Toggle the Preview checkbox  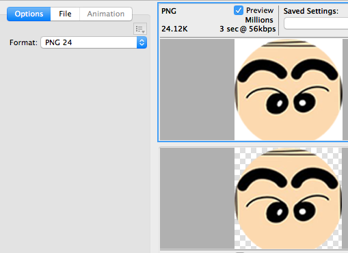pos(239,10)
